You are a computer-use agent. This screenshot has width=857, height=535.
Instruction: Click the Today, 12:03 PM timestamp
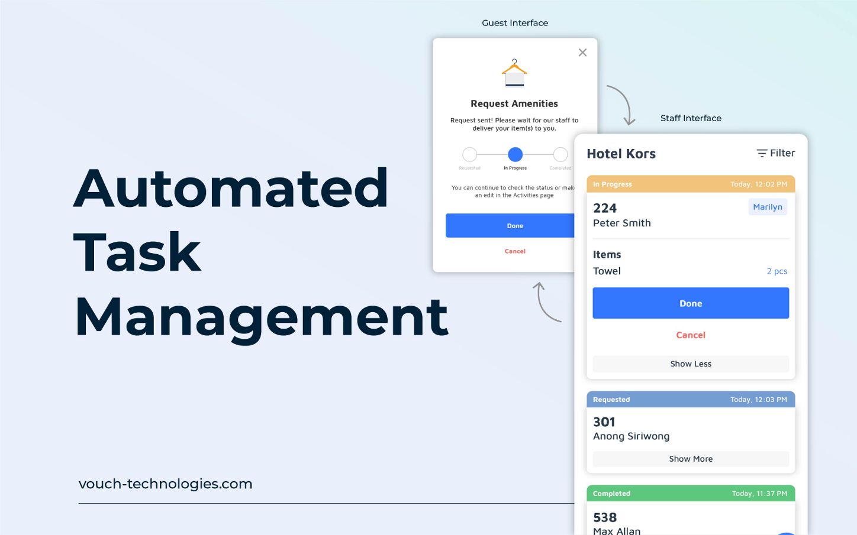[759, 400]
